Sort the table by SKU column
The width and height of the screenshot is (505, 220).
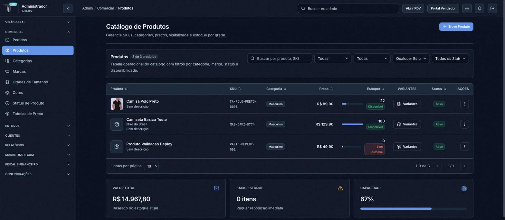click(235, 89)
